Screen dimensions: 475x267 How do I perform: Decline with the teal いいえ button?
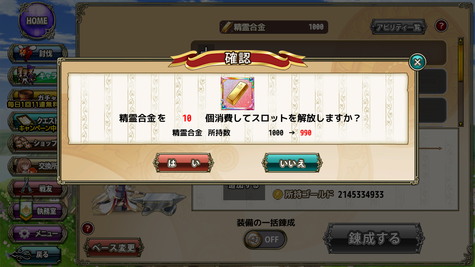tap(292, 163)
